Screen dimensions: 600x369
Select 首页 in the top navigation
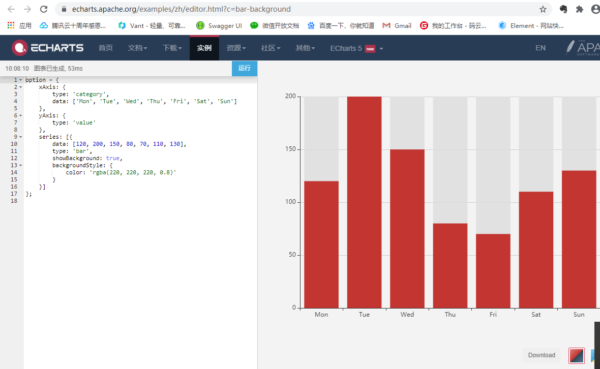click(x=105, y=48)
